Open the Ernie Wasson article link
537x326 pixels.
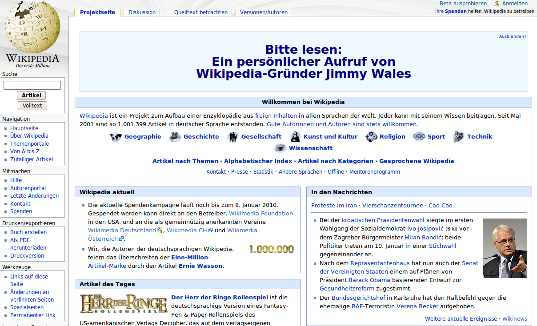point(200,266)
